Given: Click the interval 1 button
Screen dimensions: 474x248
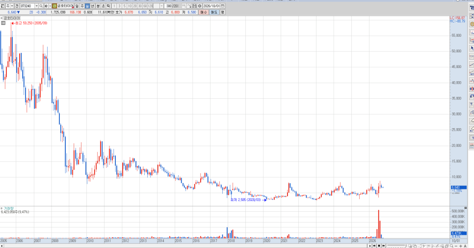Looking at the screenshot, I should pyautogui.click(x=114, y=6).
